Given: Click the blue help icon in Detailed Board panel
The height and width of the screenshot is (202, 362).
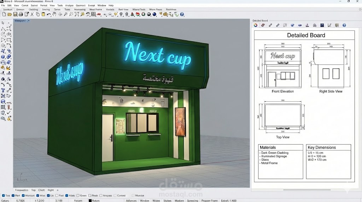Looking at the screenshot, I should tap(344, 25).
